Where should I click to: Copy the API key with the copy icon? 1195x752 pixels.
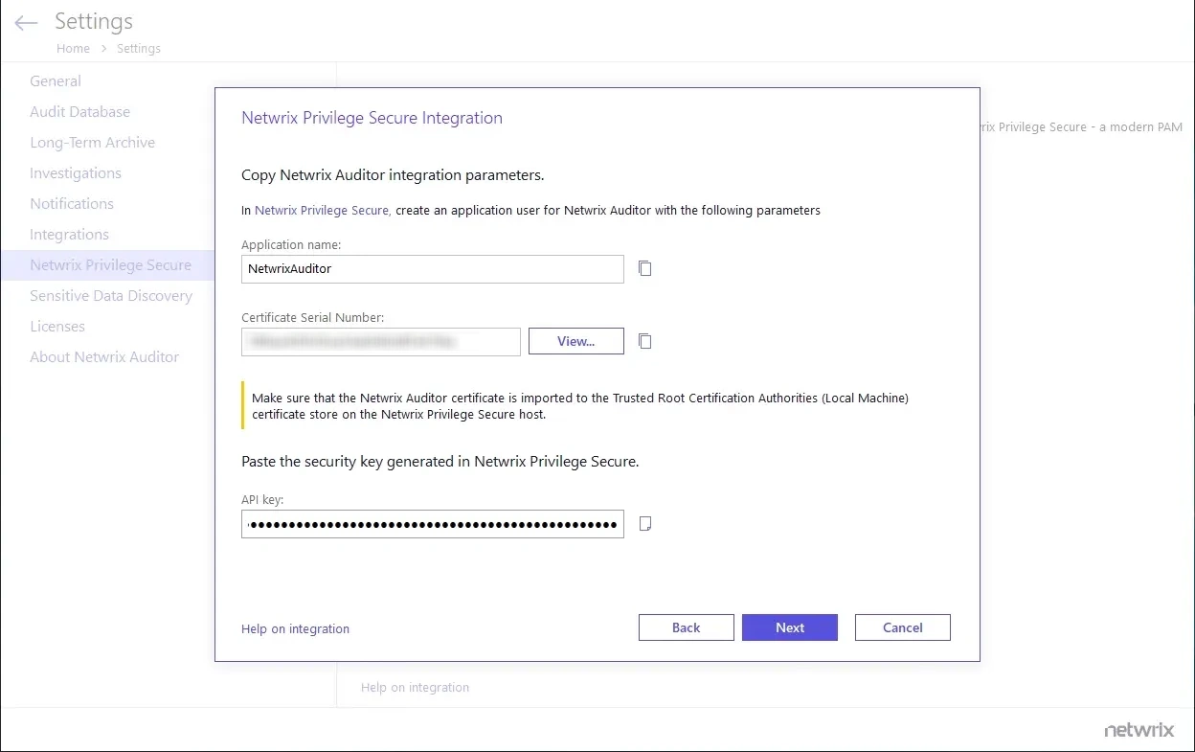click(644, 523)
